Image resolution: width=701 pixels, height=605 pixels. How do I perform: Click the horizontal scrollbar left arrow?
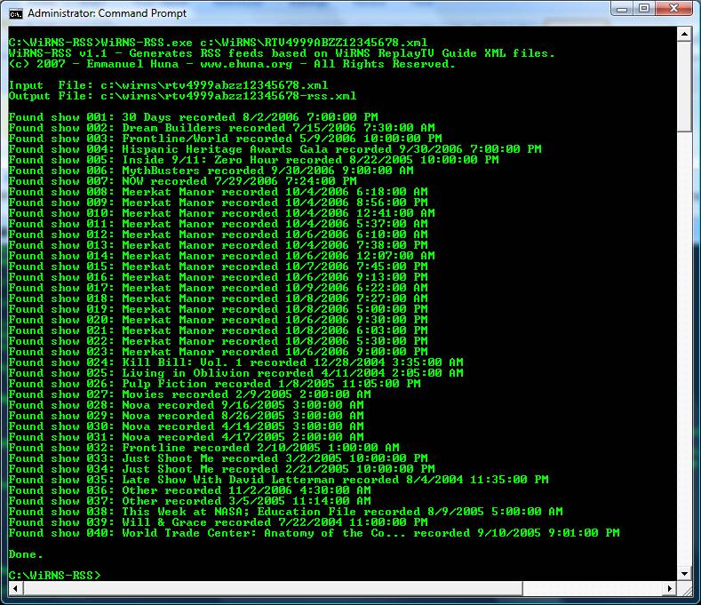pyautogui.click(x=15, y=588)
